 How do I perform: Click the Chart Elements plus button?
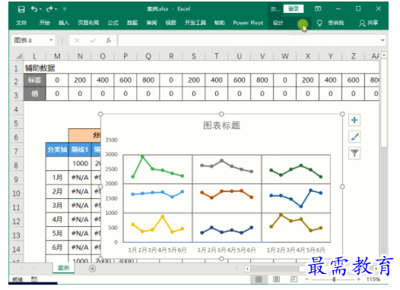[354, 120]
